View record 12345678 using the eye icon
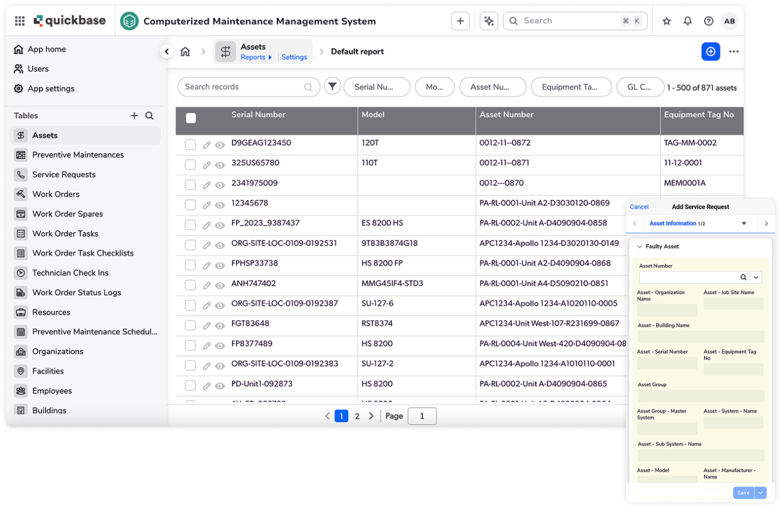 [220, 204]
